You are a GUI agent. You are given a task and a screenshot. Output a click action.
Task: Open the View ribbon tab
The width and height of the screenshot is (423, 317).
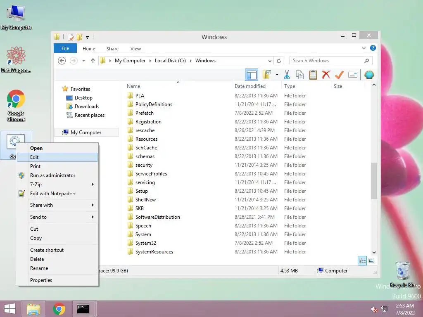(x=135, y=49)
